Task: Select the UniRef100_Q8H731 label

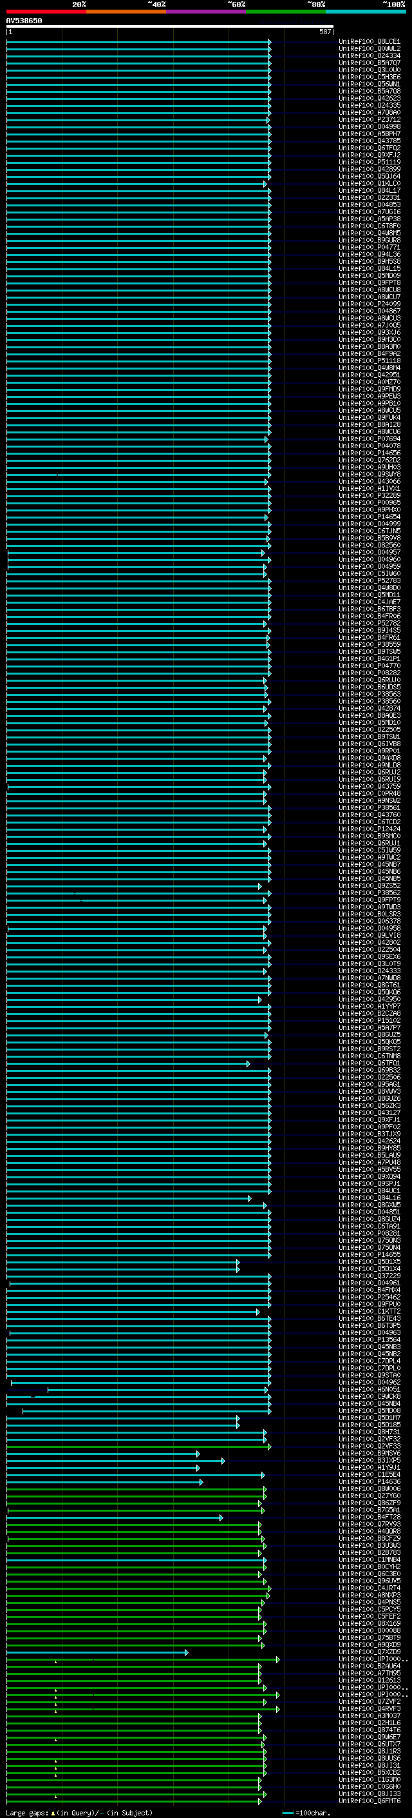Action: tap(370, 1432)
